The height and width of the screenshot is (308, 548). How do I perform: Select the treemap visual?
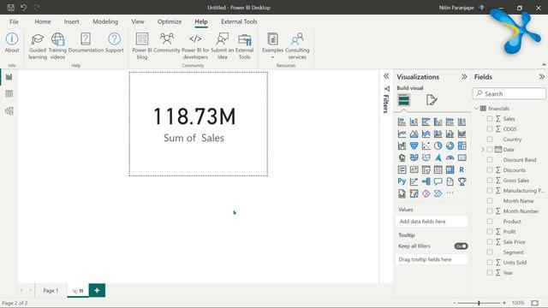[462, 145]
